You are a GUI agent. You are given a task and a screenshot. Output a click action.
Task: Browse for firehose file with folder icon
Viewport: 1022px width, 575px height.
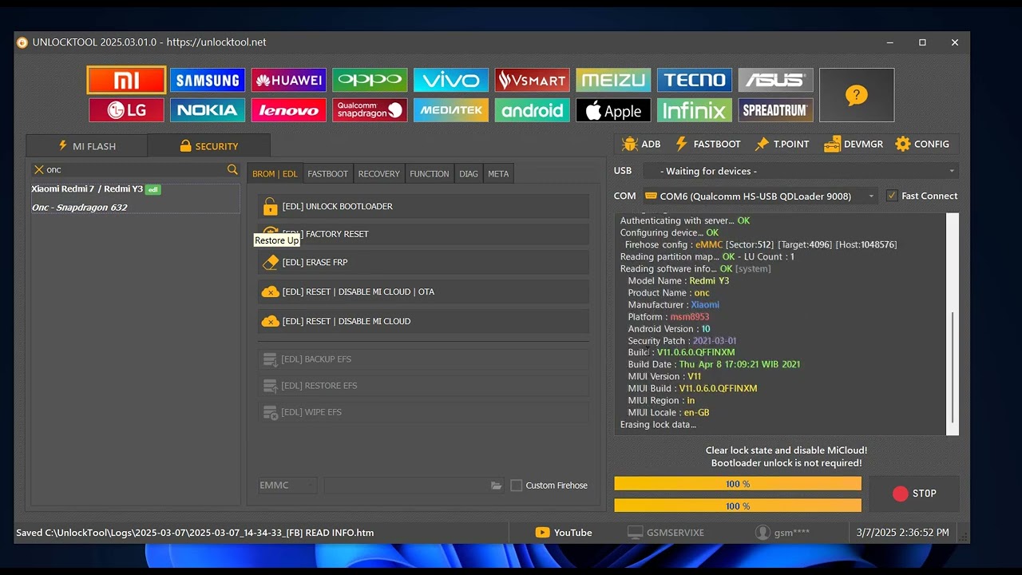[x=496, y=486]
